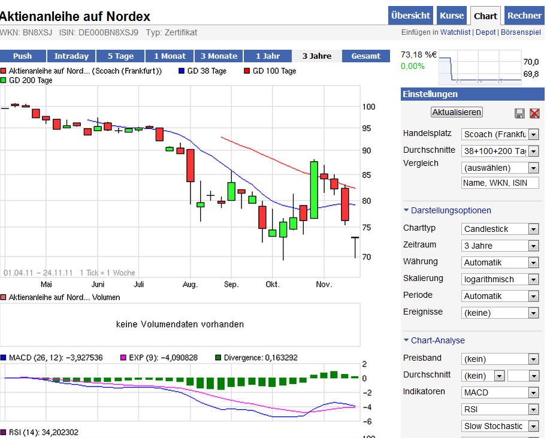Show the Gesamt timeframe
Screen dimensions: 550x438
tap(366, 56)
